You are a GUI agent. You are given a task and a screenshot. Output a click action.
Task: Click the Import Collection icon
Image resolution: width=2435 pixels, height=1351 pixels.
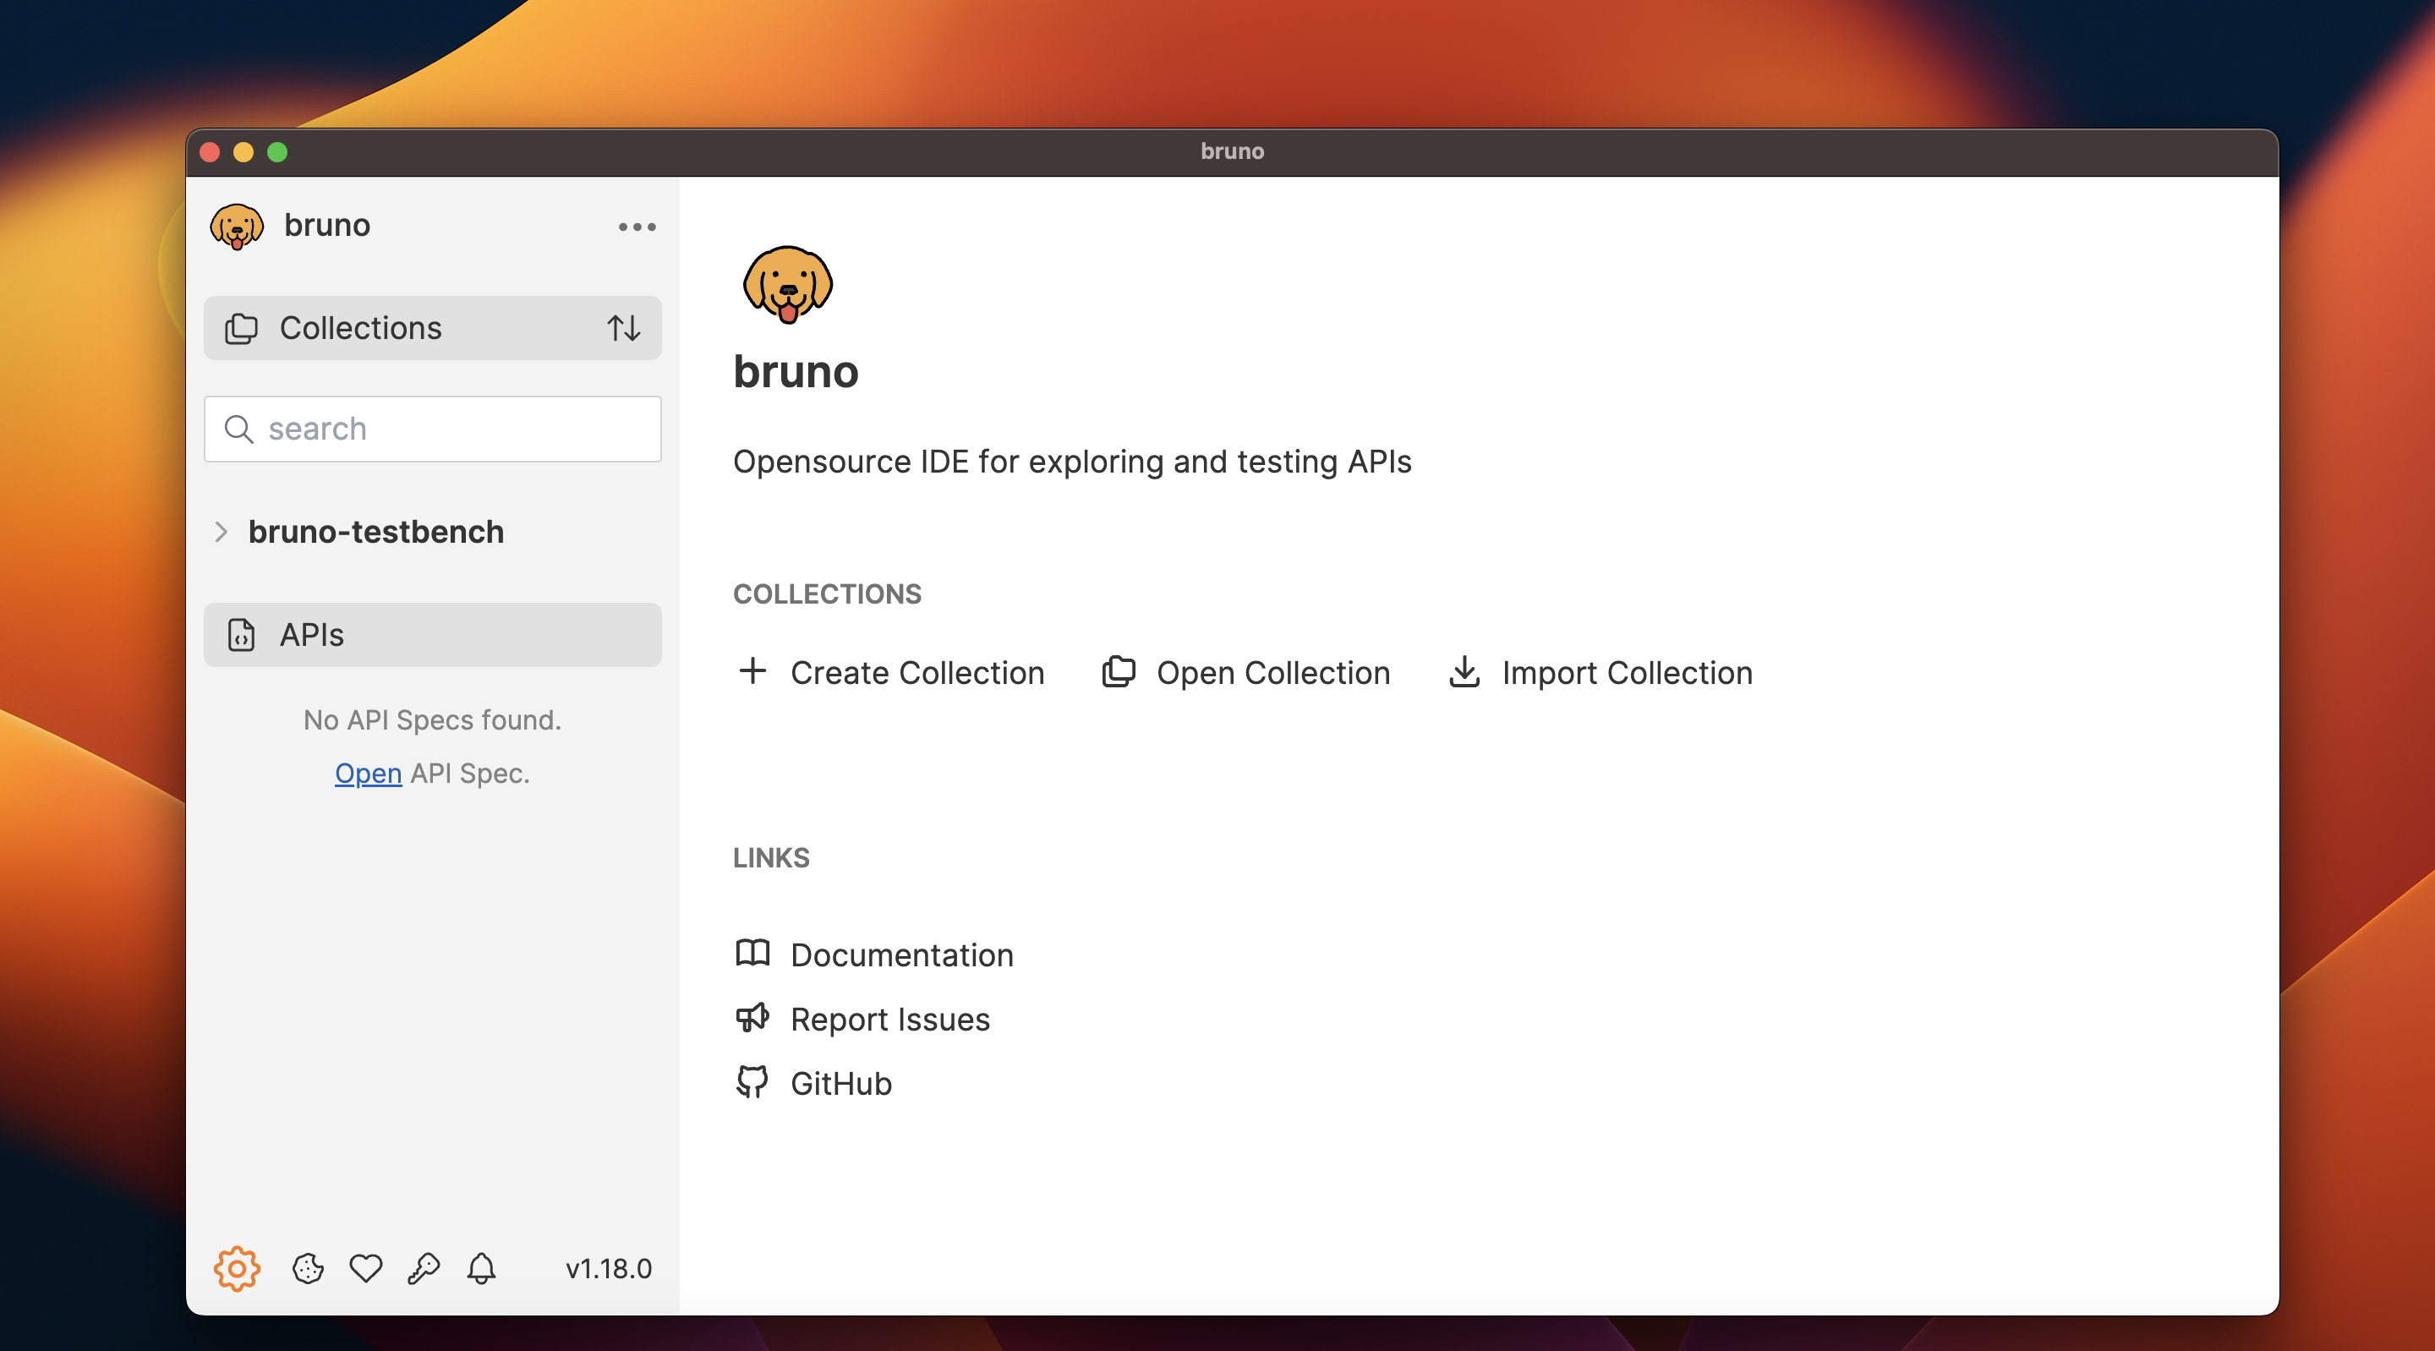point(1464,672)
